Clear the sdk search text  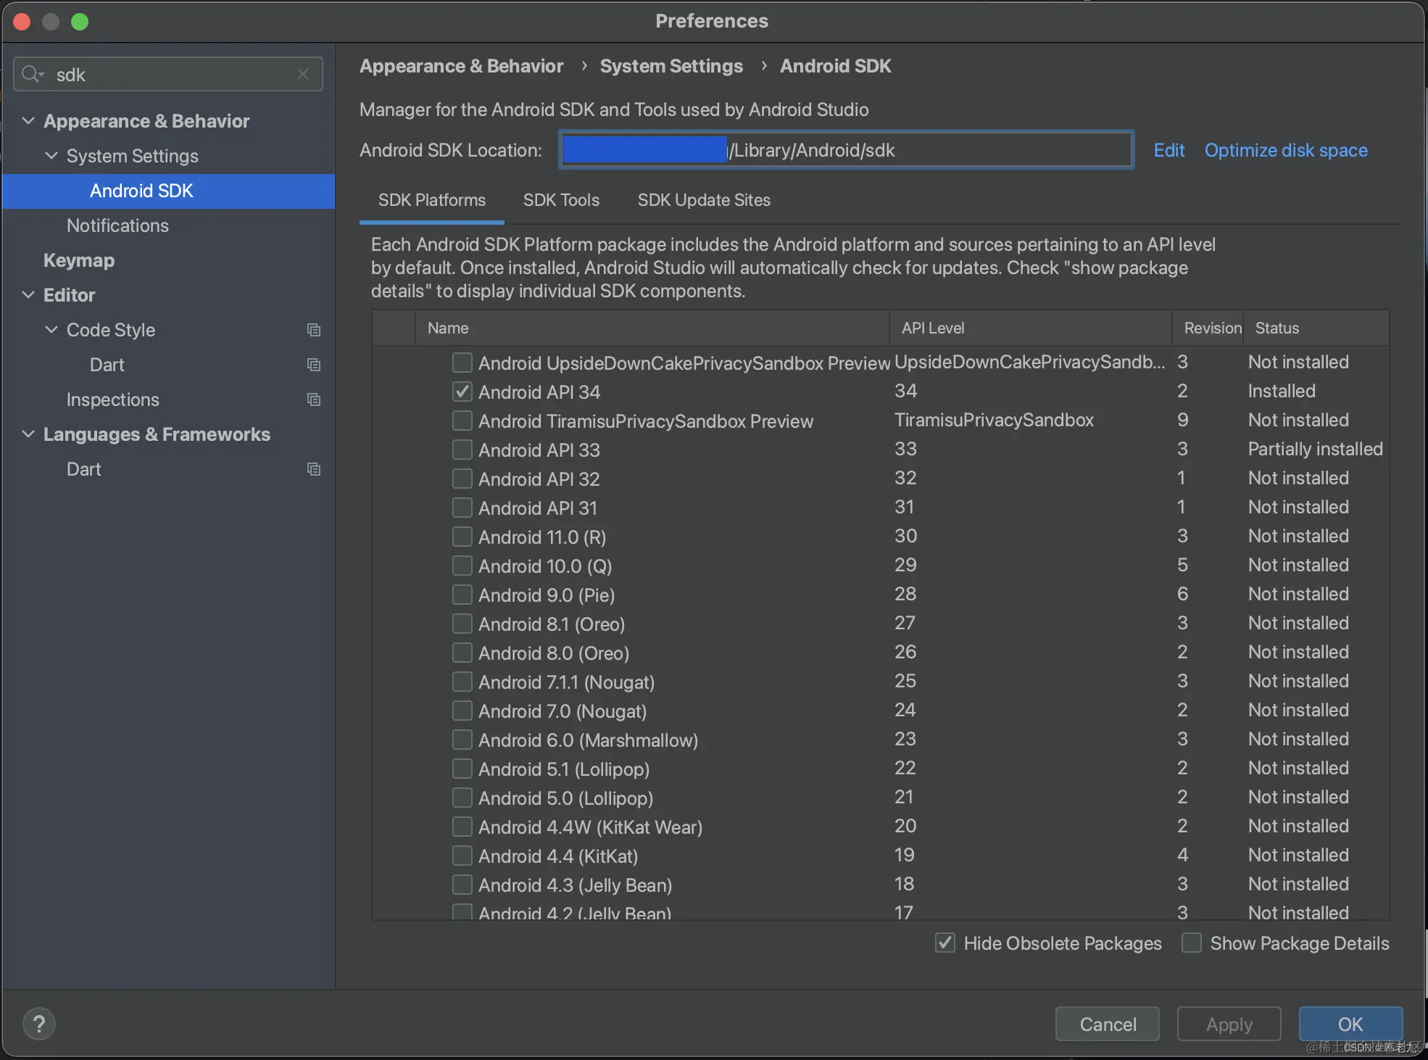(x=303, y=75)
